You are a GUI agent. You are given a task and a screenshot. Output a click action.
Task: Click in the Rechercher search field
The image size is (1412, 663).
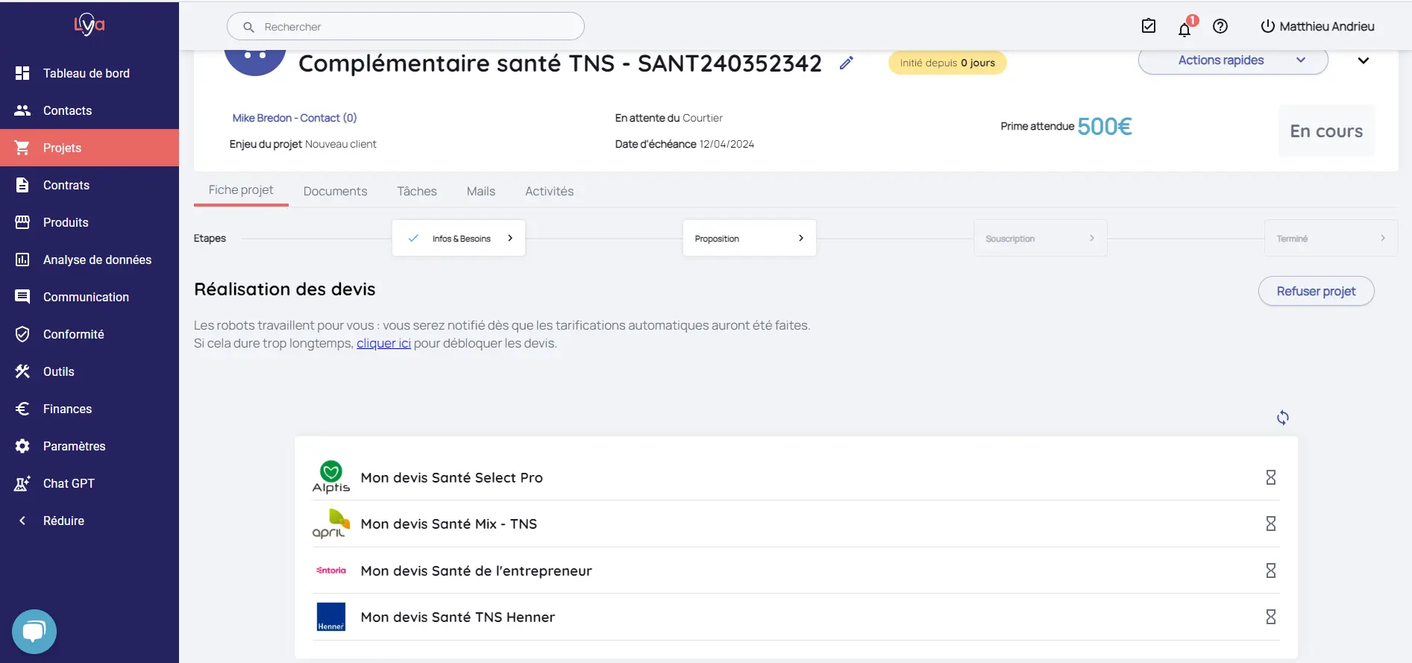[x=406, y=27]
